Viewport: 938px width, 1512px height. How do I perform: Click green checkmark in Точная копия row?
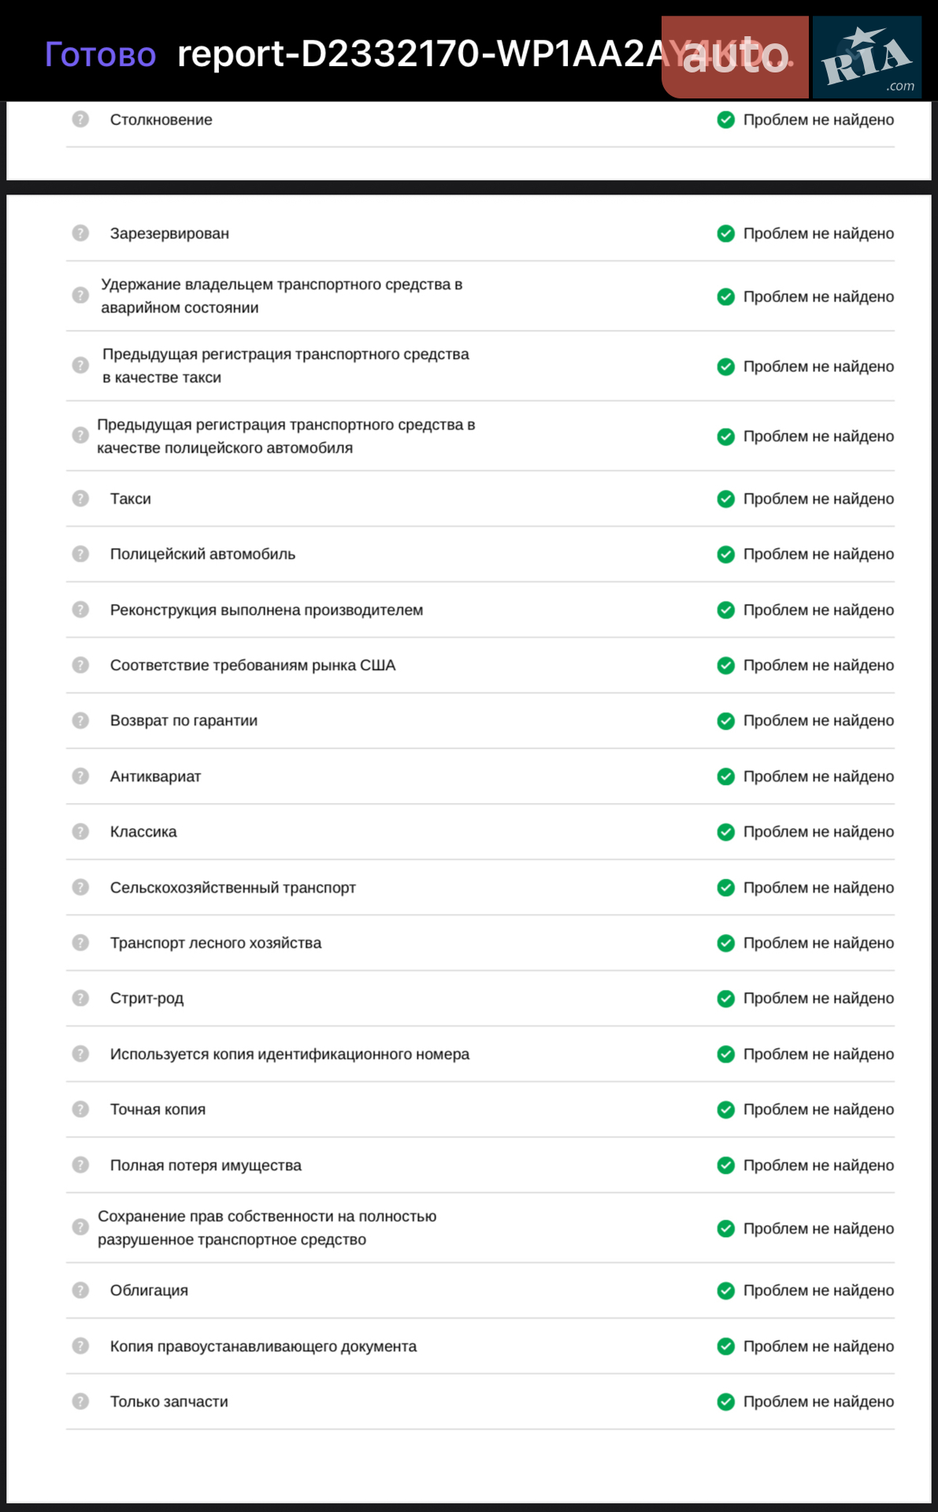click(x=726, y=1110)
